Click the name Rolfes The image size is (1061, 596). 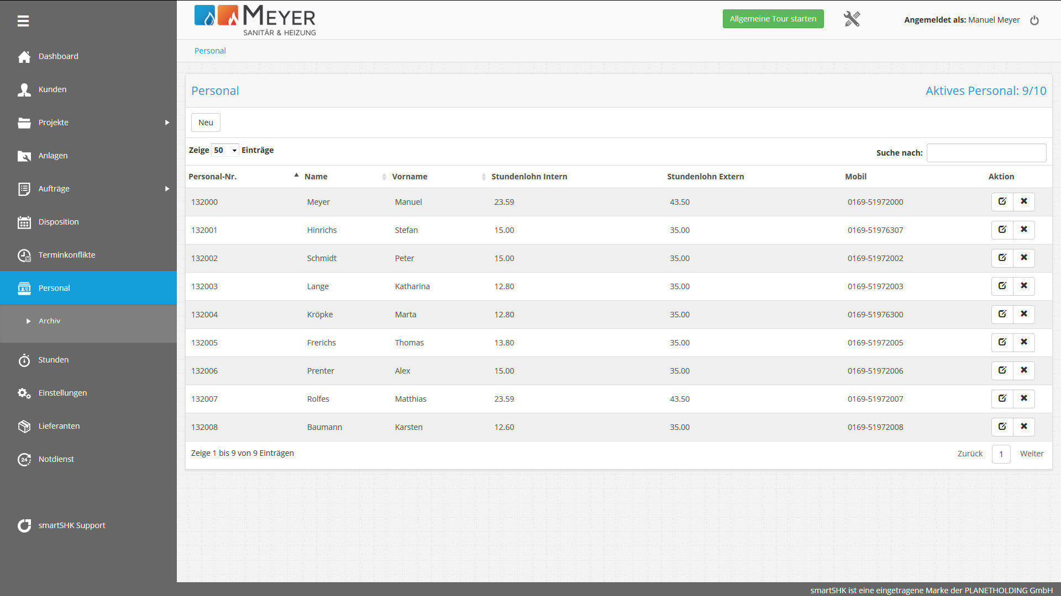[x=318, y=399]
